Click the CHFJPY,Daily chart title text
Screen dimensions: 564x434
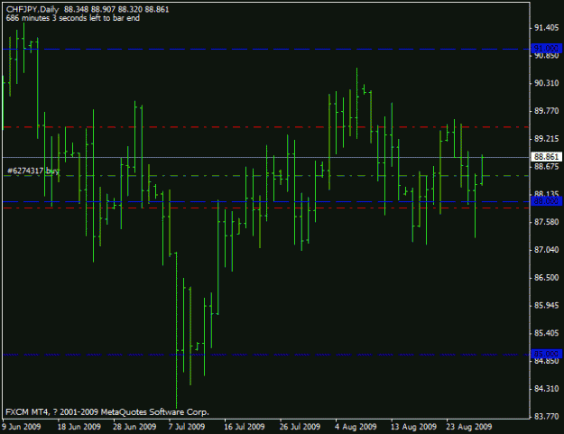click(32, 9)
